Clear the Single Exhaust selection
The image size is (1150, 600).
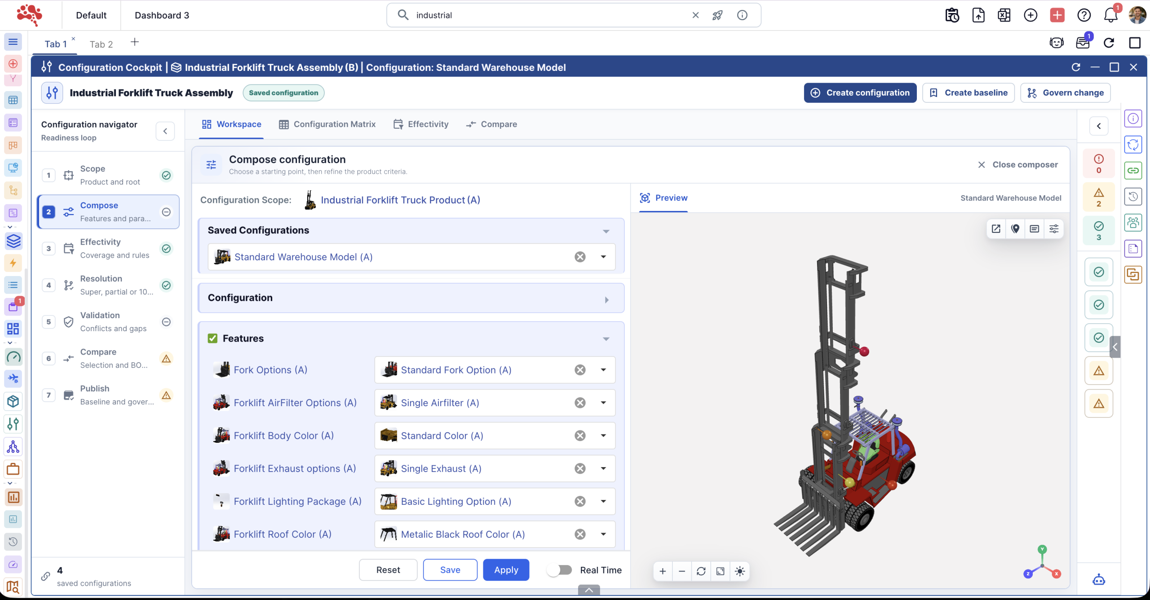tap(580, 469)
